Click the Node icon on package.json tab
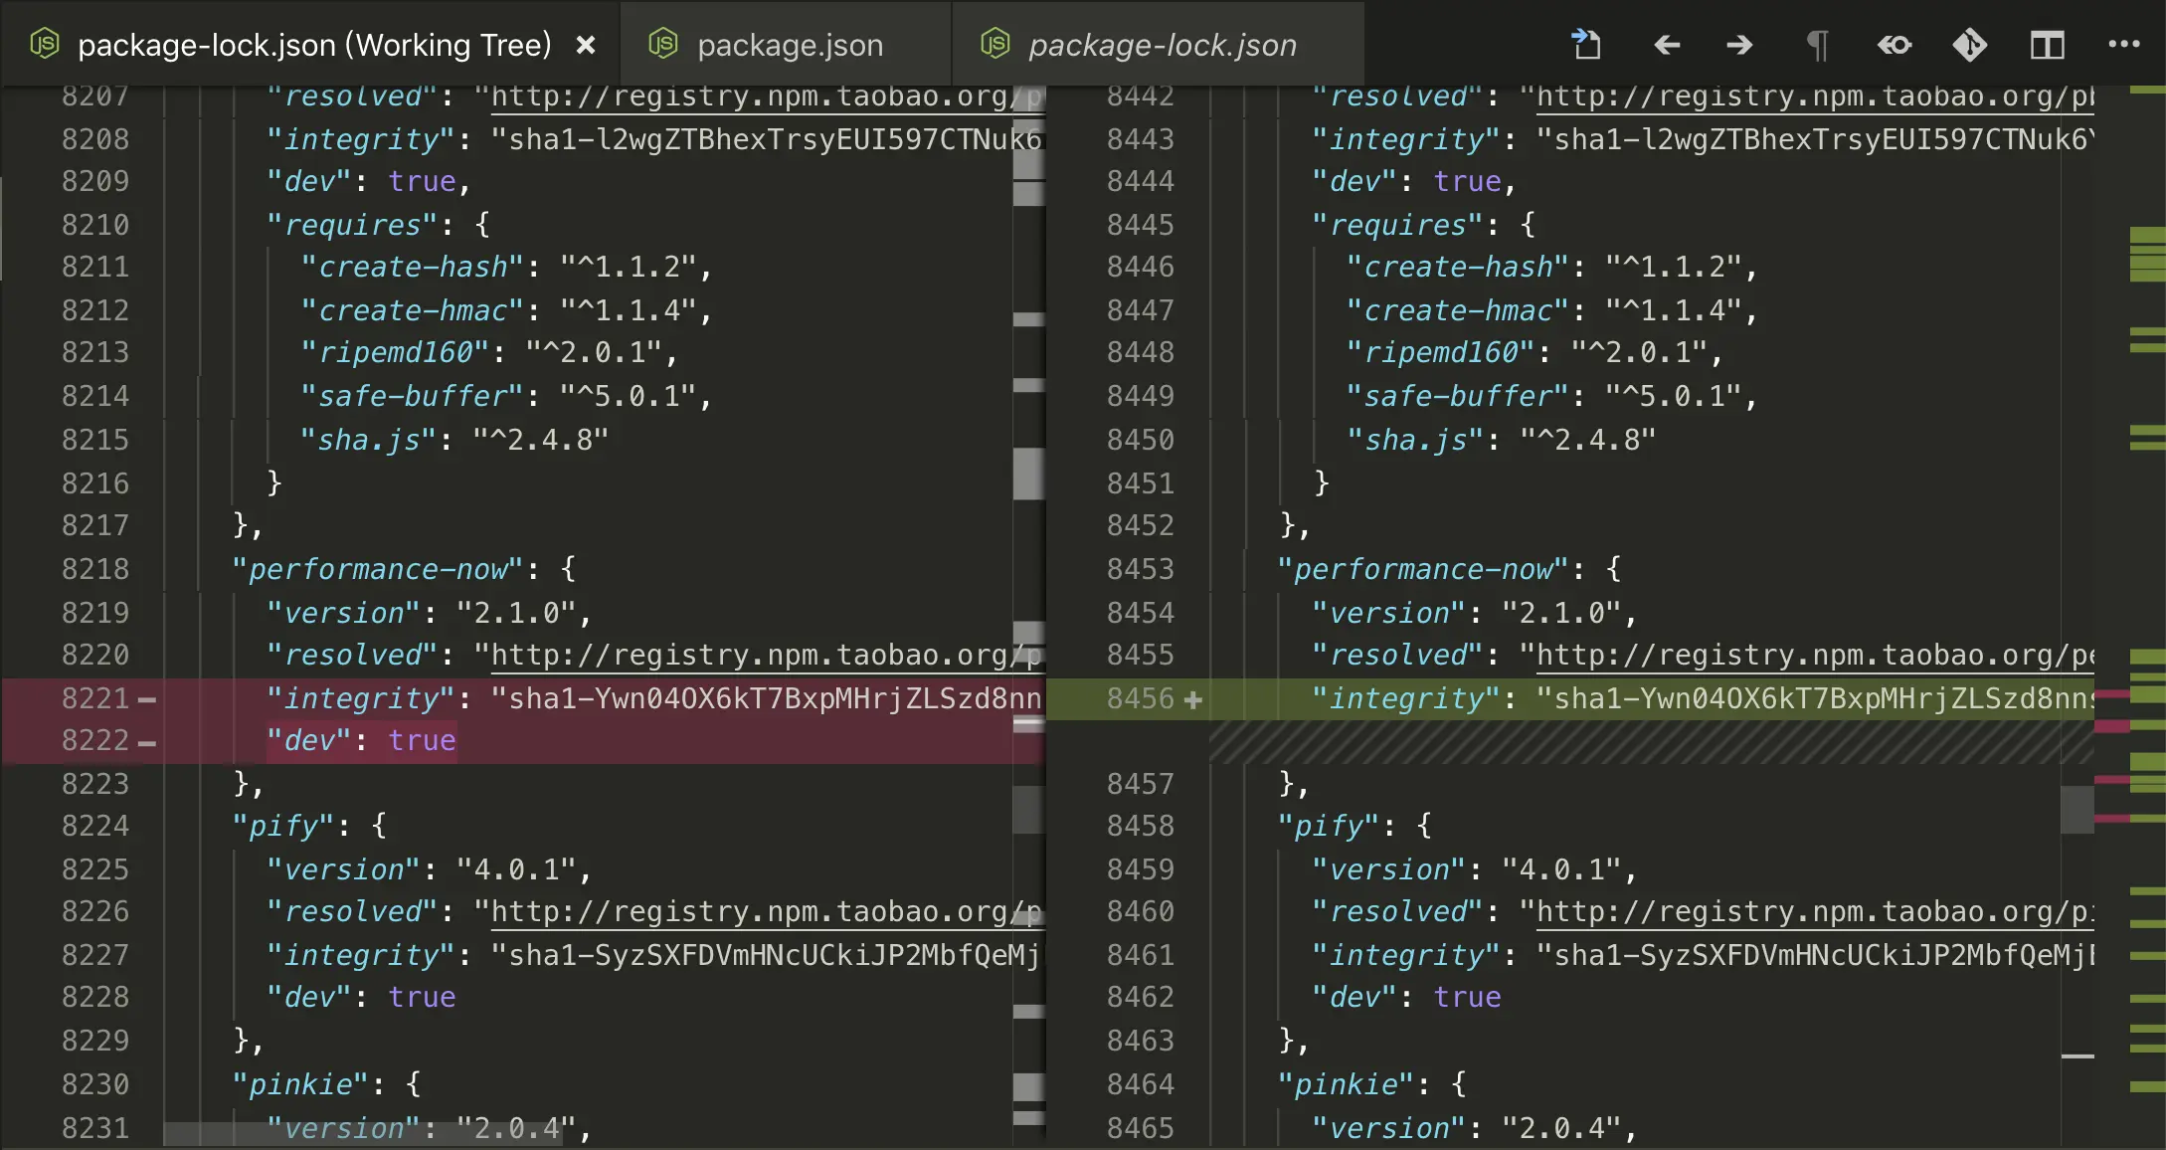Viewport: 2166px width, 1150px height. pos(662,44)
